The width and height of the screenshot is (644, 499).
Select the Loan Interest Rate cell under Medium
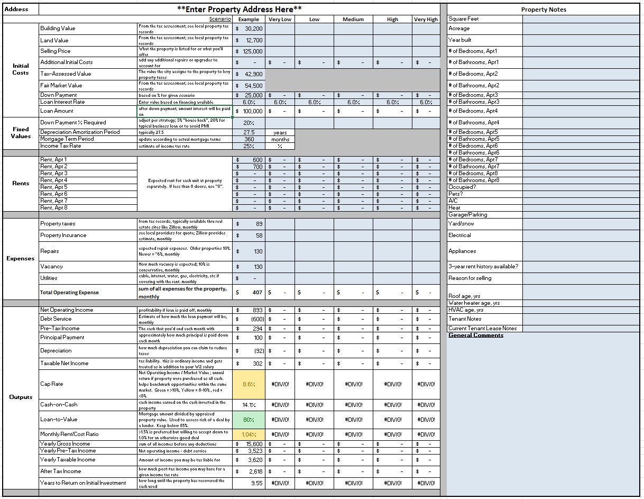[352, 102]
